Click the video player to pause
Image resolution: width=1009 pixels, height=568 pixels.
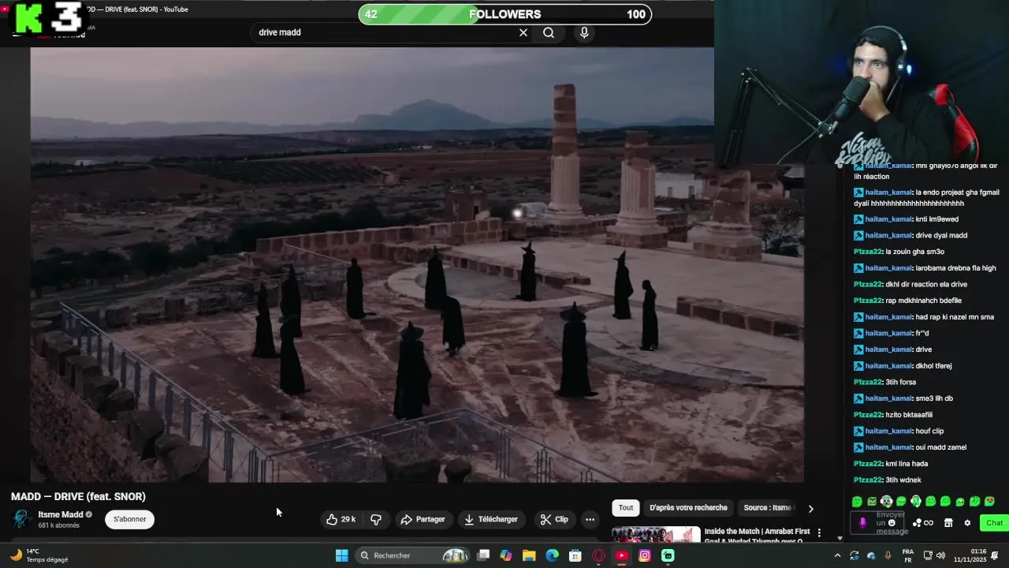tap(417, 264)
